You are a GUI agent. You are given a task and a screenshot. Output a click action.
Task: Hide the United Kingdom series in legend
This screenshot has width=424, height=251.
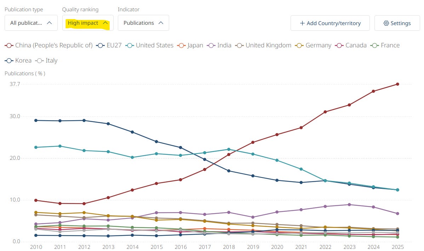263,45
